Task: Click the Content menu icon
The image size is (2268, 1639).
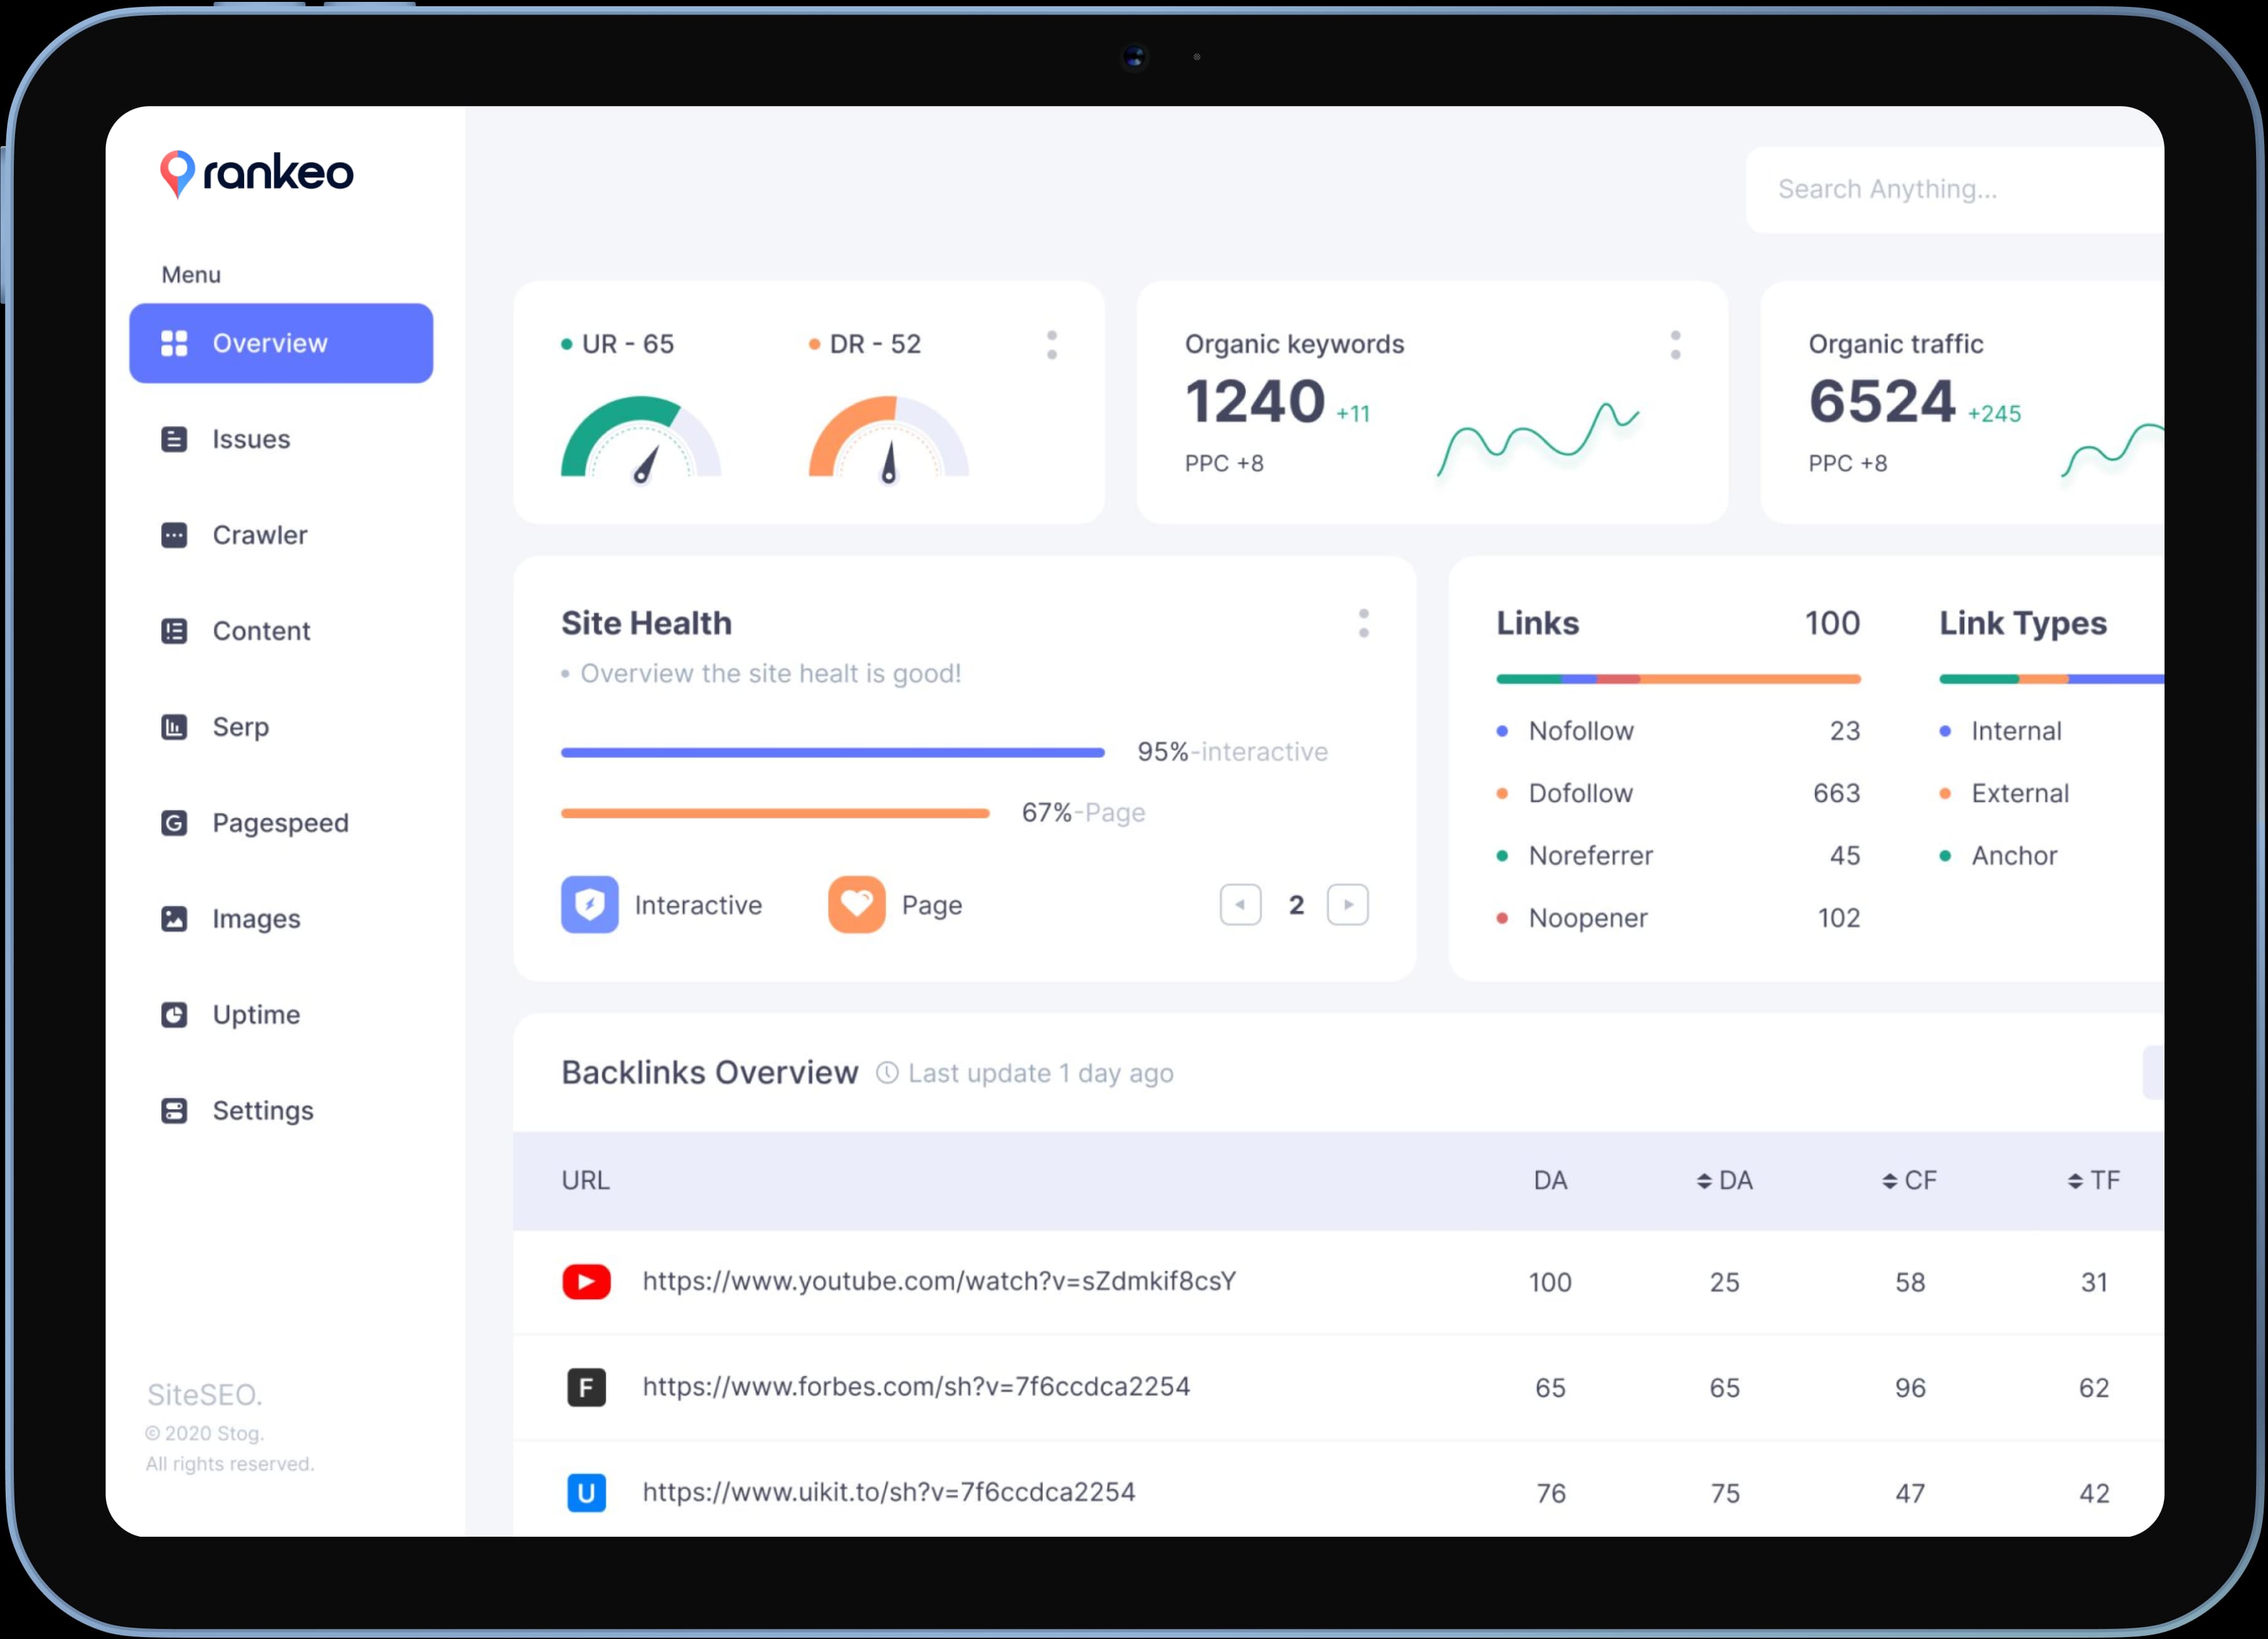Action: [x=174, y=631]
